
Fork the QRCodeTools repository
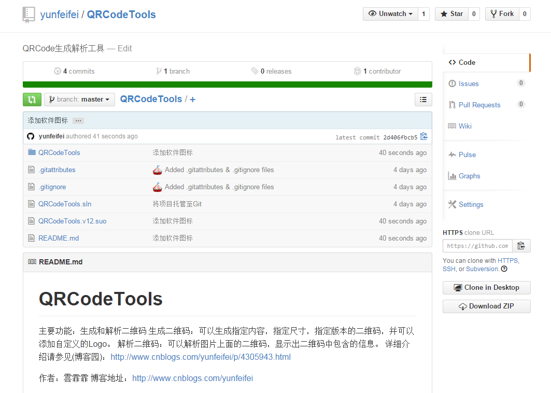coord(502,13)
